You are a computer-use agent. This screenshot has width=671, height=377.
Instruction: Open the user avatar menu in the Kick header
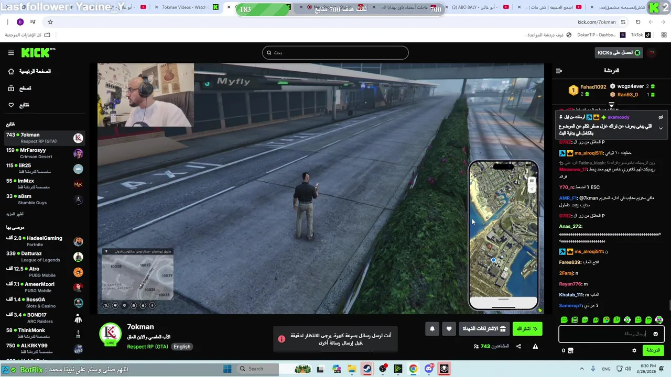coord(652,52)
